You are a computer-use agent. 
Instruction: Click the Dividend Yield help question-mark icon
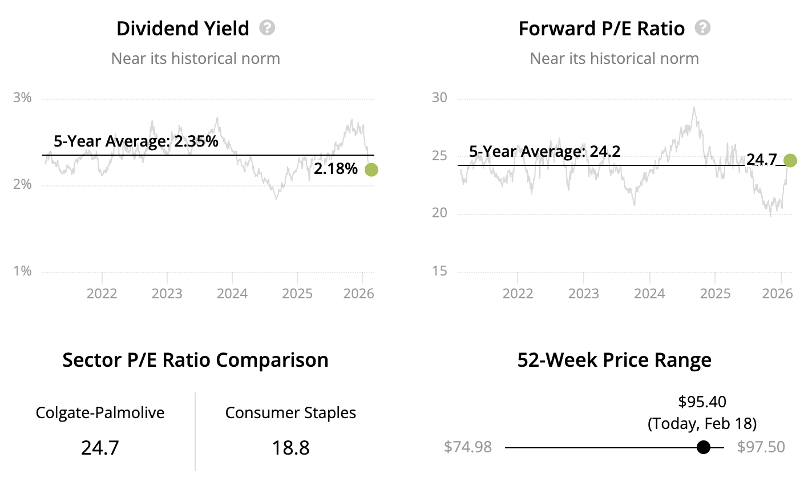coord(267,28)
